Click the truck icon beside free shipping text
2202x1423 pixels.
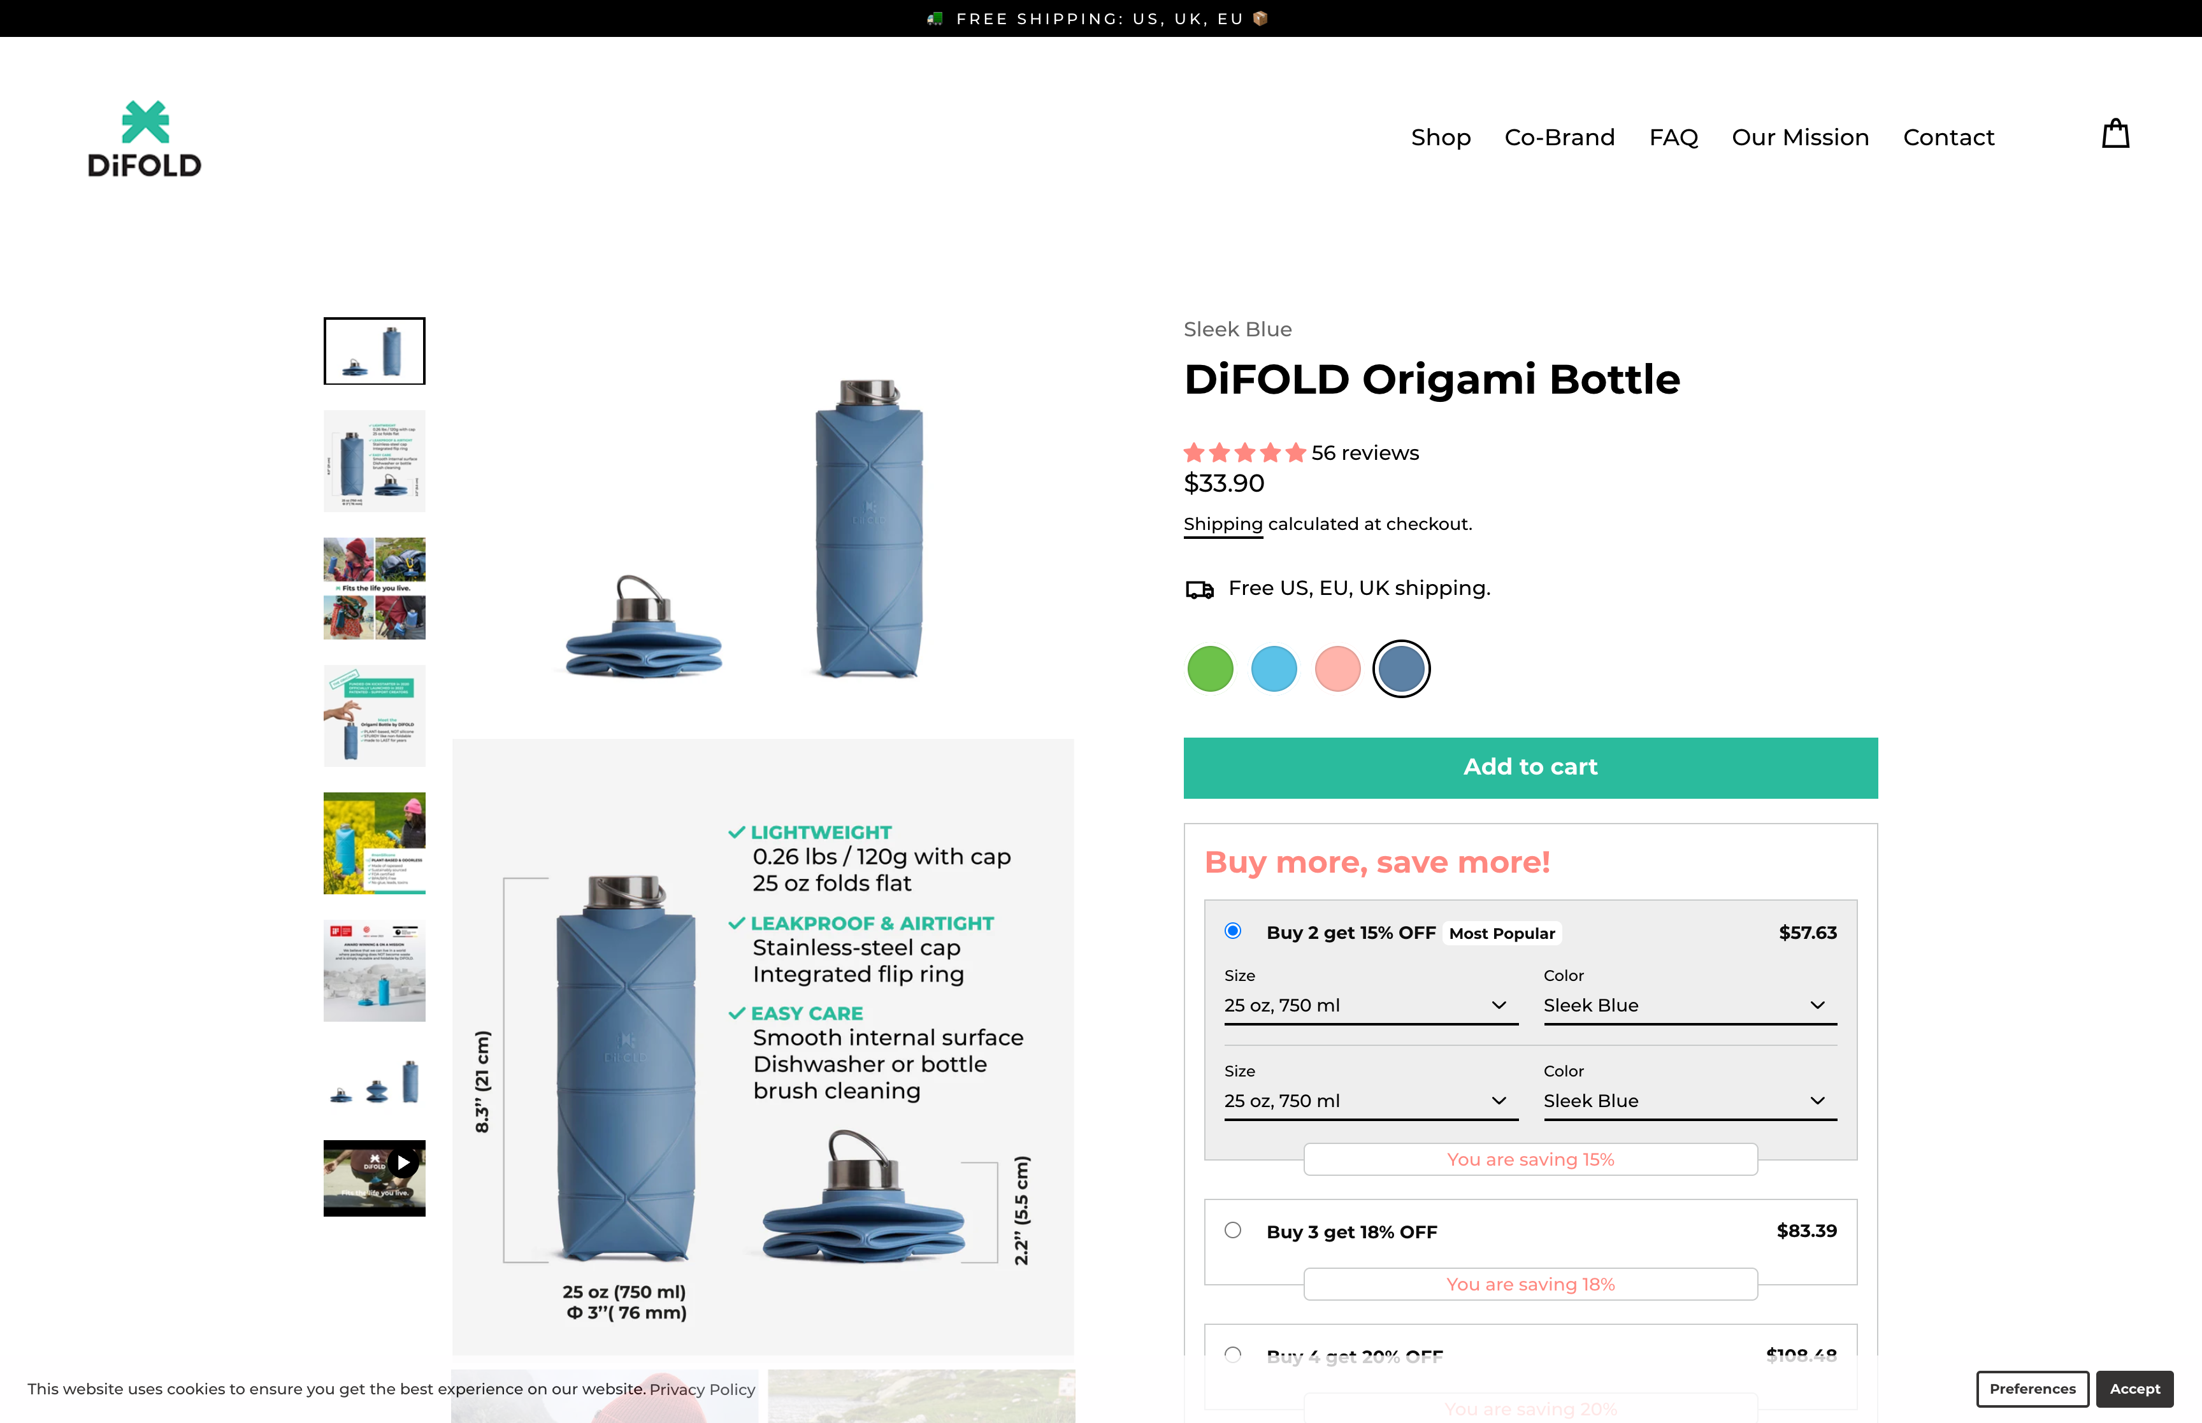[x=1198, y=588]
